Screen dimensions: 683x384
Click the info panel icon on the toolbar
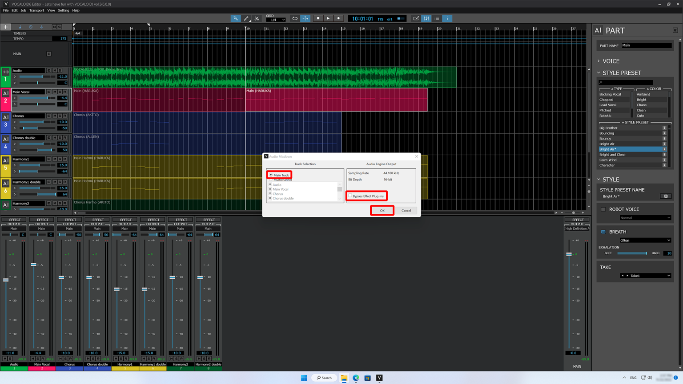point(446,18)
